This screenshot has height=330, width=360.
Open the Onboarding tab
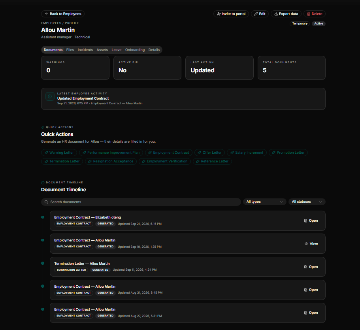point(135,50)
